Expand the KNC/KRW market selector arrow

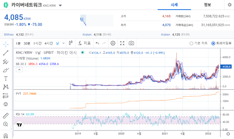(60, 6)
